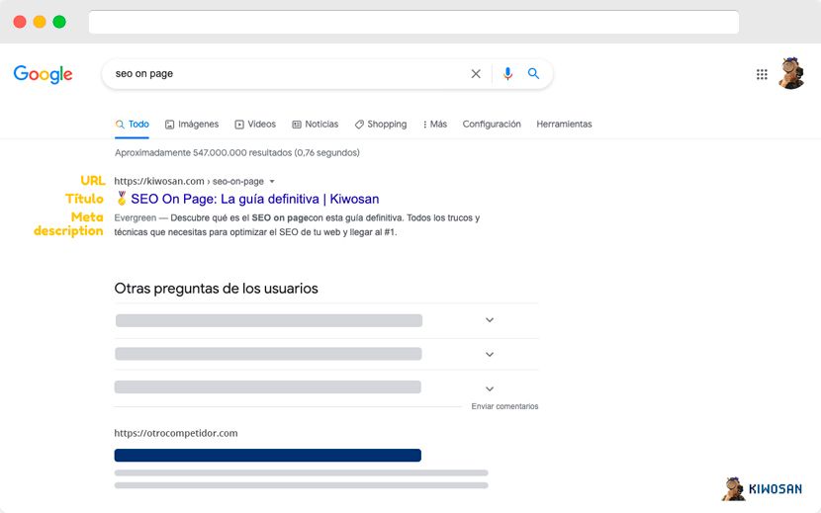
Task: Click the green maximize window button
Action: point(59,22)
